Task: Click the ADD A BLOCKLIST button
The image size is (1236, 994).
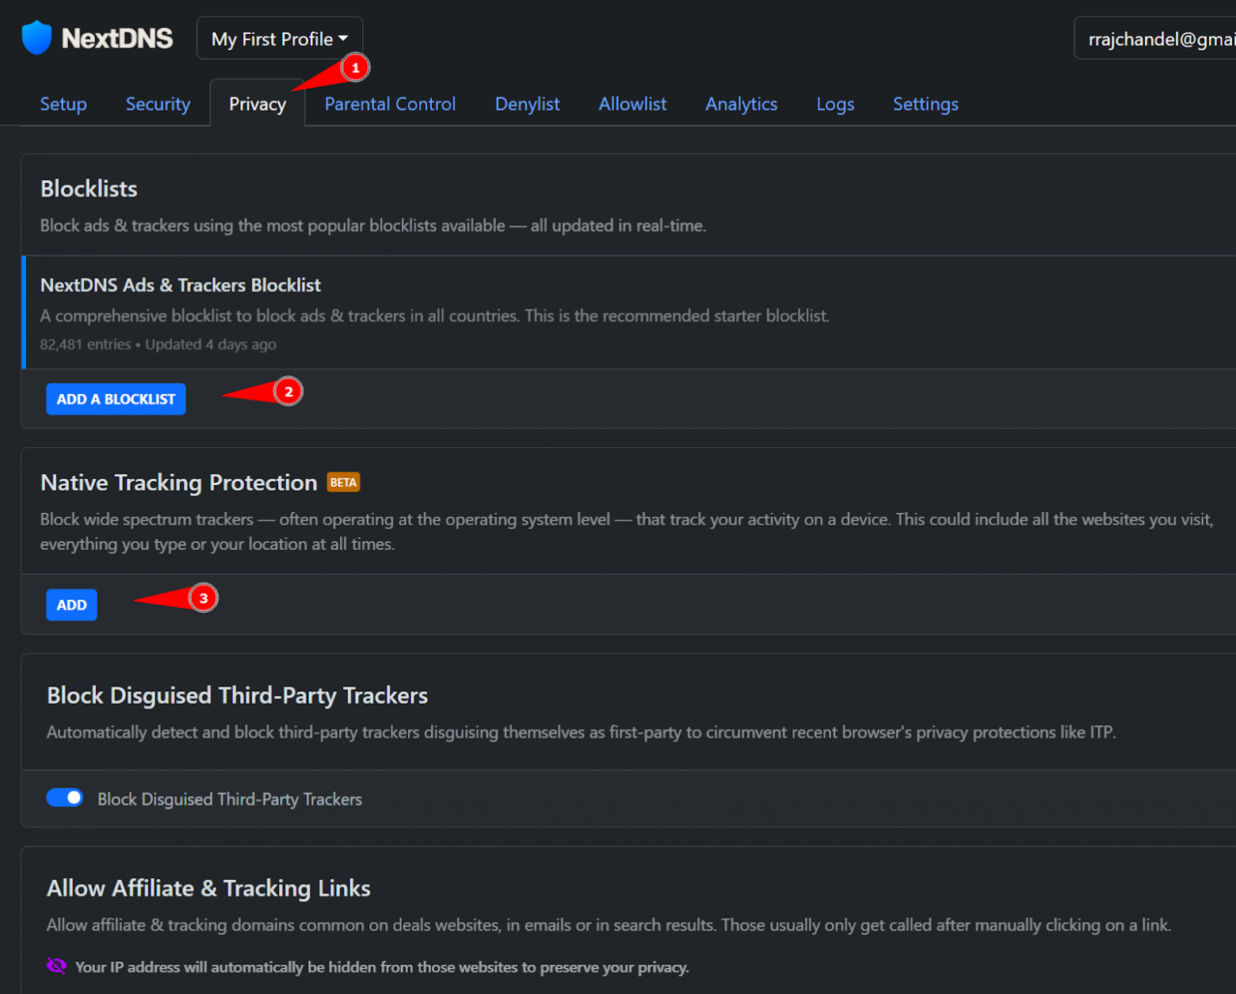Action: tap(116, 399)
